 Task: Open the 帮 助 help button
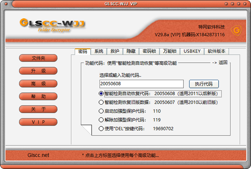coord(38,96)
